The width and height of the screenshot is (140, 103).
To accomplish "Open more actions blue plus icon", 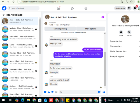I will coord(45,92).
